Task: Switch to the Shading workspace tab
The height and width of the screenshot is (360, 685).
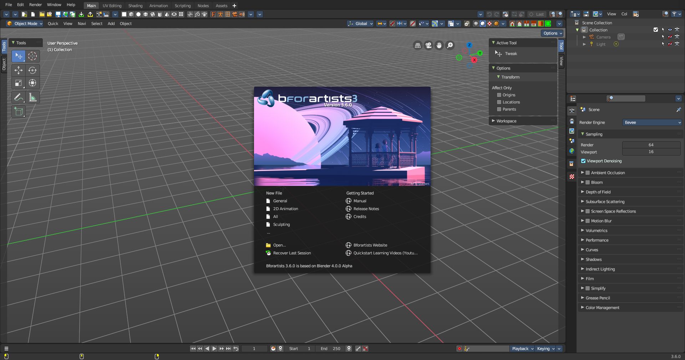Action: pyautogui.click(x=135, y=6)
